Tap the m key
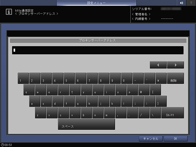The image size is (196, 147). click(x=110, y=113)
